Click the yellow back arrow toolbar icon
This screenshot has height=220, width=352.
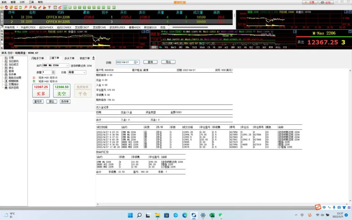3,7
